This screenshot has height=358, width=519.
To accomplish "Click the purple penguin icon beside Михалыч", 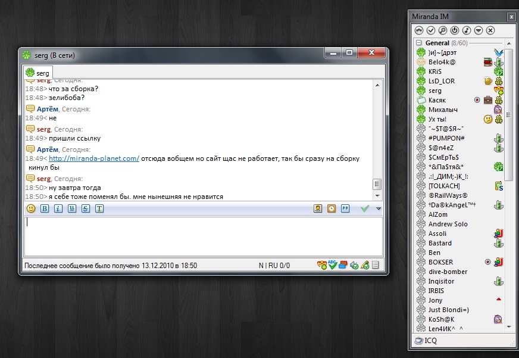I will click(x=498, y=110).
